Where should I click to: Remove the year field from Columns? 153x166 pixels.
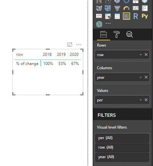click(x=146, y=77)
